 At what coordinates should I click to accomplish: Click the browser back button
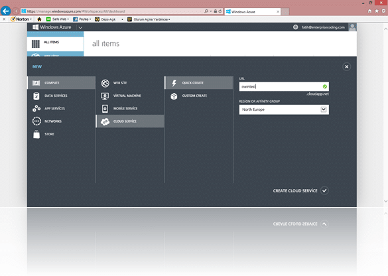(5, 11)
